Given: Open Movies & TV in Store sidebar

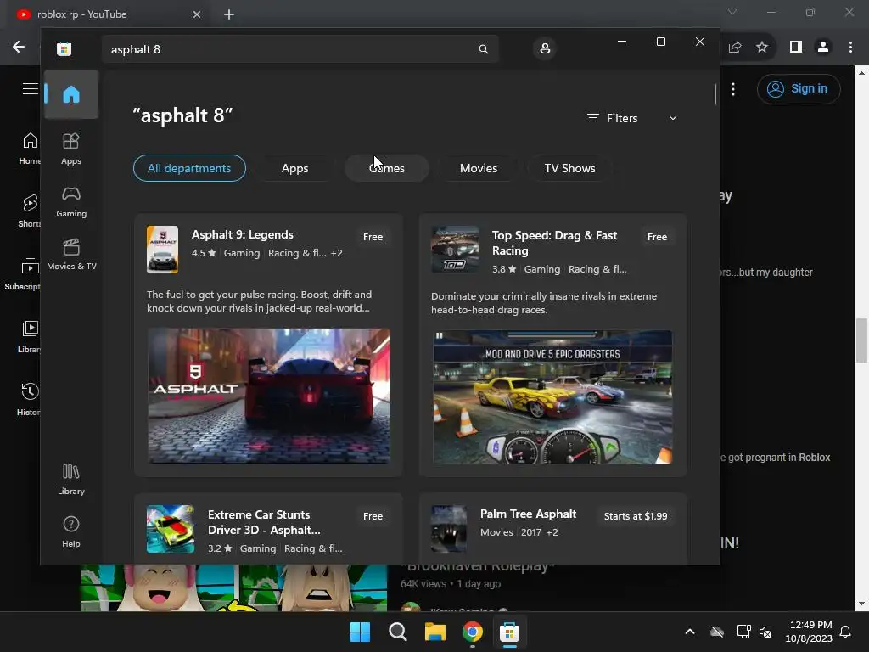Looking at the screenshot, I should 71,254.
